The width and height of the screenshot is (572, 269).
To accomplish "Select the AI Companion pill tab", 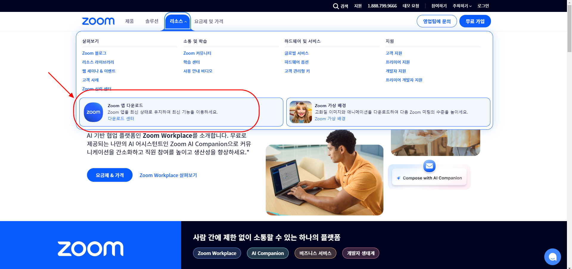I will (x=268, y=253).
